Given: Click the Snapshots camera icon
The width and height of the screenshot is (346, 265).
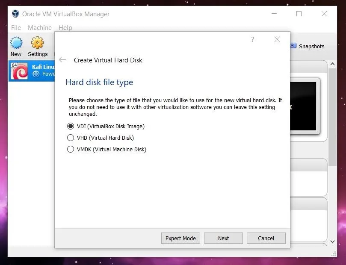Looking at the screenshot, I should pyautogui.click(x=293, y=46).
